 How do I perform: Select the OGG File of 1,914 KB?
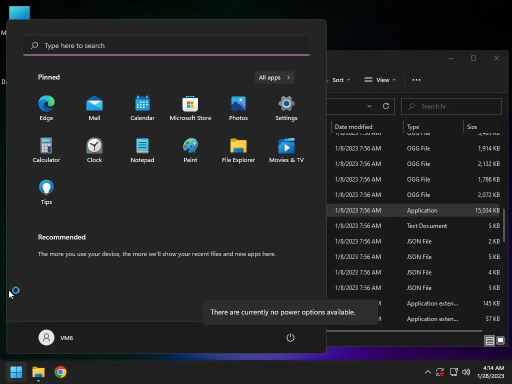(x=414, y=148)
